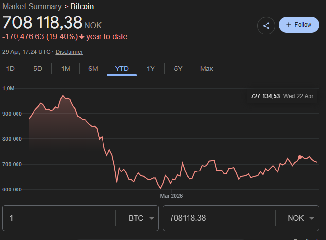The height and width of the screenshot is (240, 326).
Task: Follow Bitcoin with the Follow button
Action: point(299,25)
